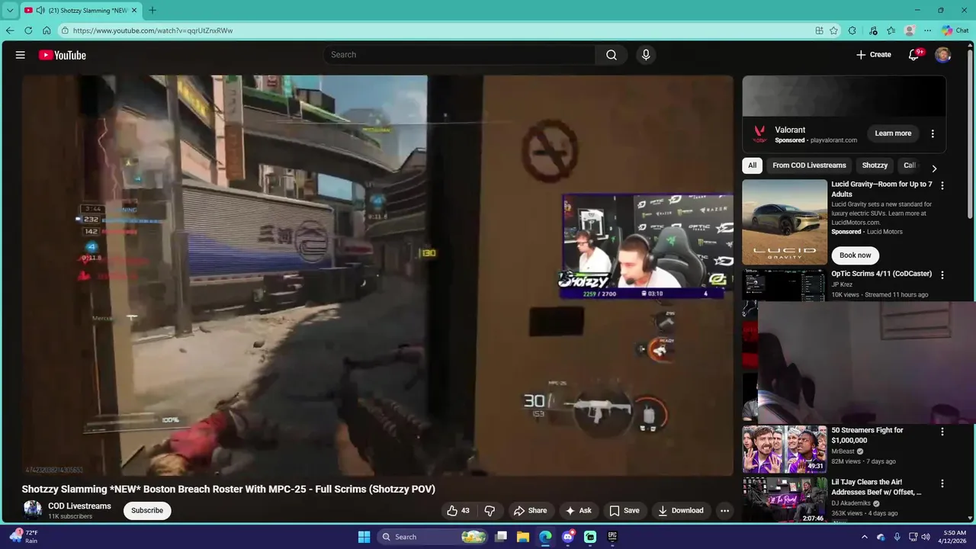Go back in the browser
Image resolution: width=976 pixels, height=549 pixels.
(x=10, y=30)
